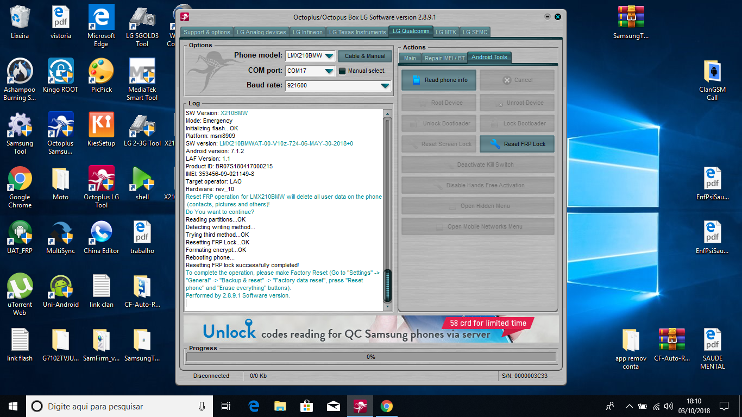Switch to LG SEMC tab

pos(475,32)
